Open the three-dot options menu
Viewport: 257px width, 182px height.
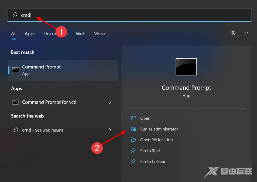coord(246,33)
